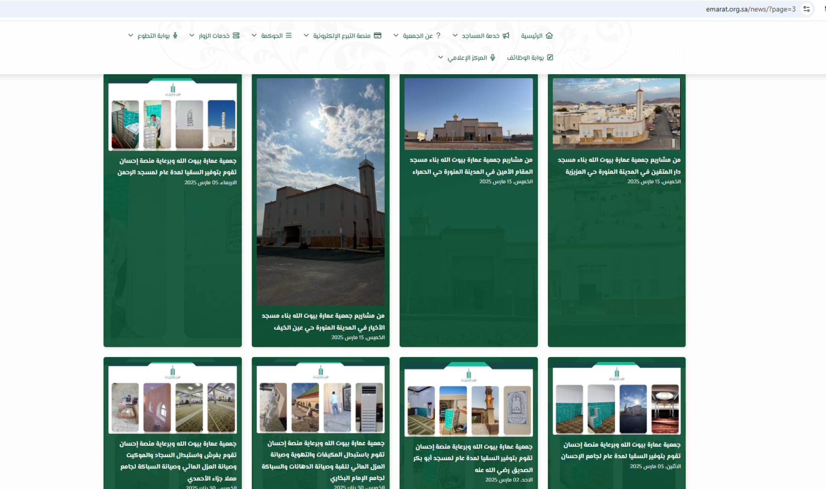Expand the خدمات الزوار dropdown chevron
Viewport: 826px width, 489px height.
[x=191, y=35]
